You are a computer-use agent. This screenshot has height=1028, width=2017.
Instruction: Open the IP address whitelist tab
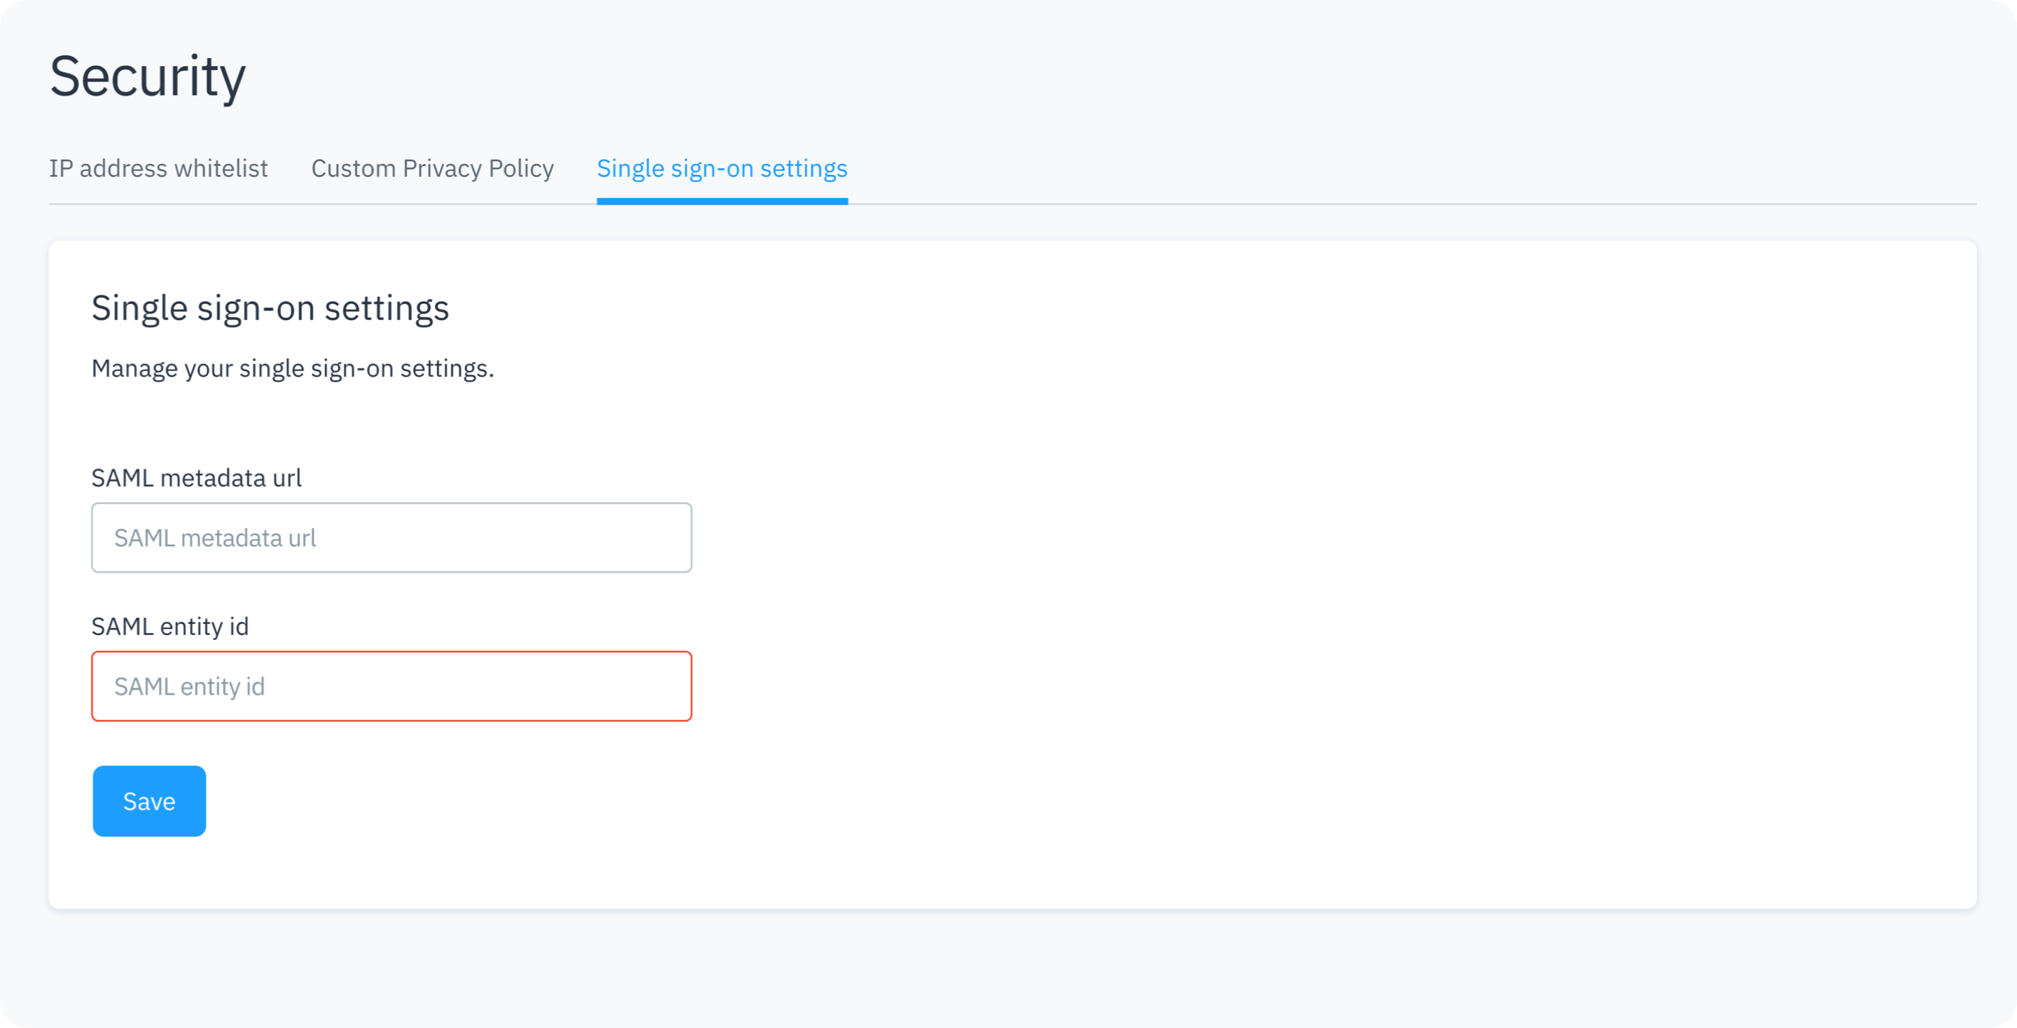(x=158, y=168)
